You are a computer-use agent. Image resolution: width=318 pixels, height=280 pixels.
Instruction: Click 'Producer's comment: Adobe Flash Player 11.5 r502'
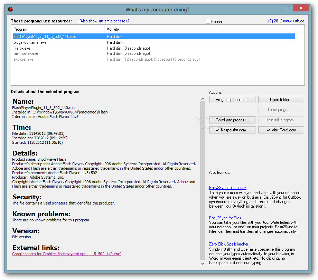(55, 173)
